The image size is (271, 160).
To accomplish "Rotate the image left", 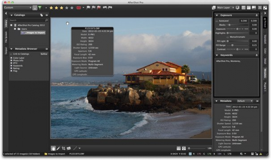I will pos(105,8).
